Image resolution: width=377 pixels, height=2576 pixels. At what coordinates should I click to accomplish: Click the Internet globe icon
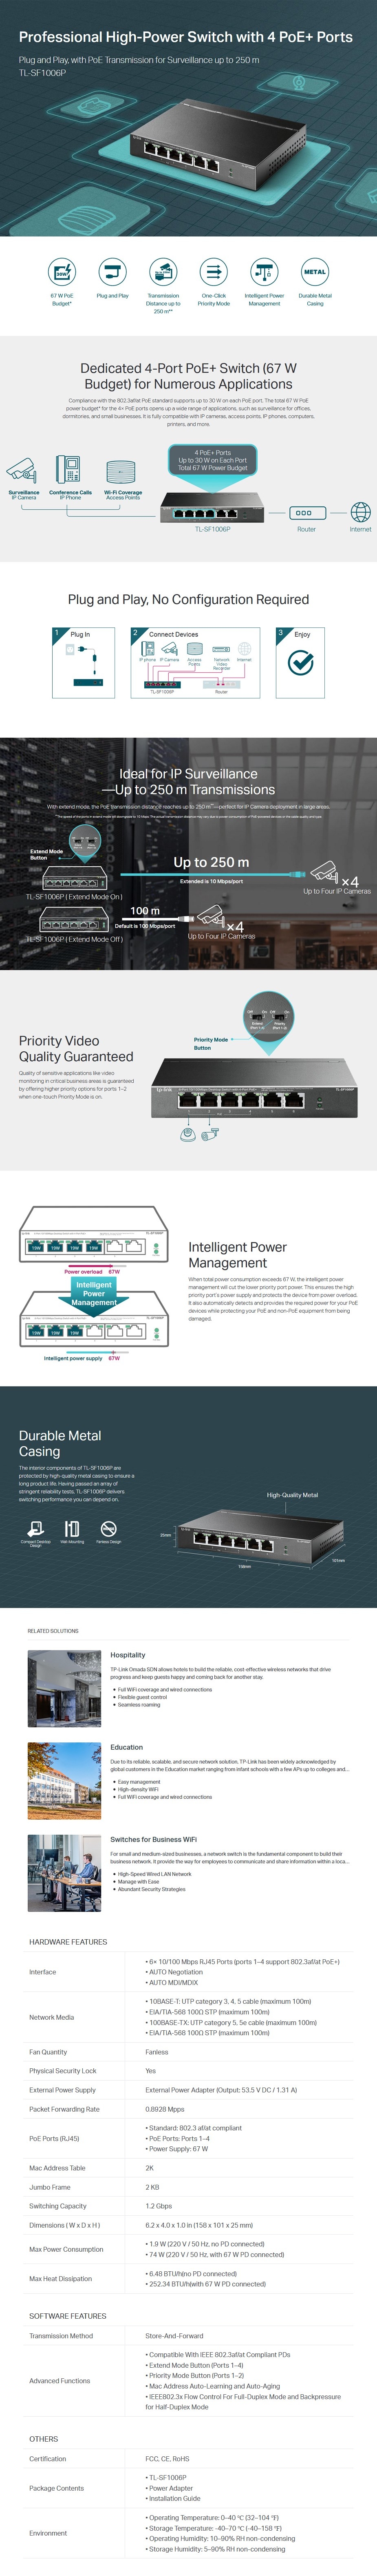360,512
